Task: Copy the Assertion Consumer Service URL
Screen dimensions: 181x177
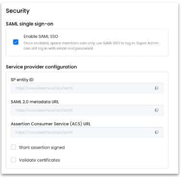Action: click(157, 132)
